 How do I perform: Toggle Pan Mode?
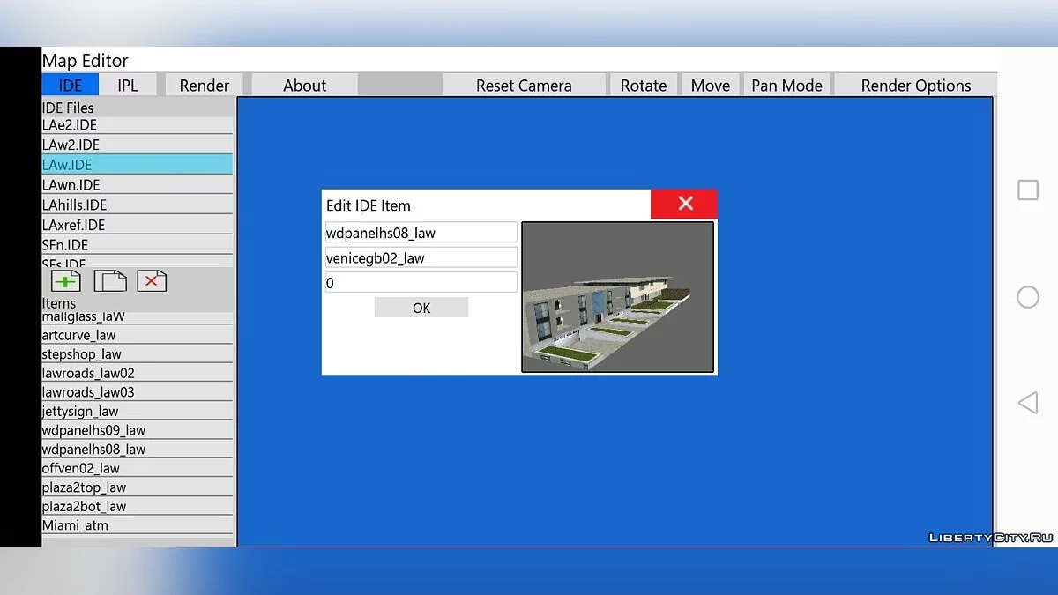[786, 86]
